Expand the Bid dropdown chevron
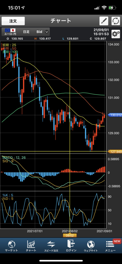This screenshot has height=264, width=122. 47,32
